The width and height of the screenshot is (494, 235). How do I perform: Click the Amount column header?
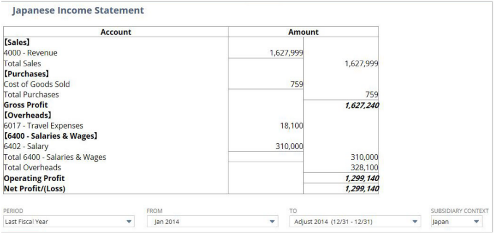pyautogui.click(x=303, y=32)
